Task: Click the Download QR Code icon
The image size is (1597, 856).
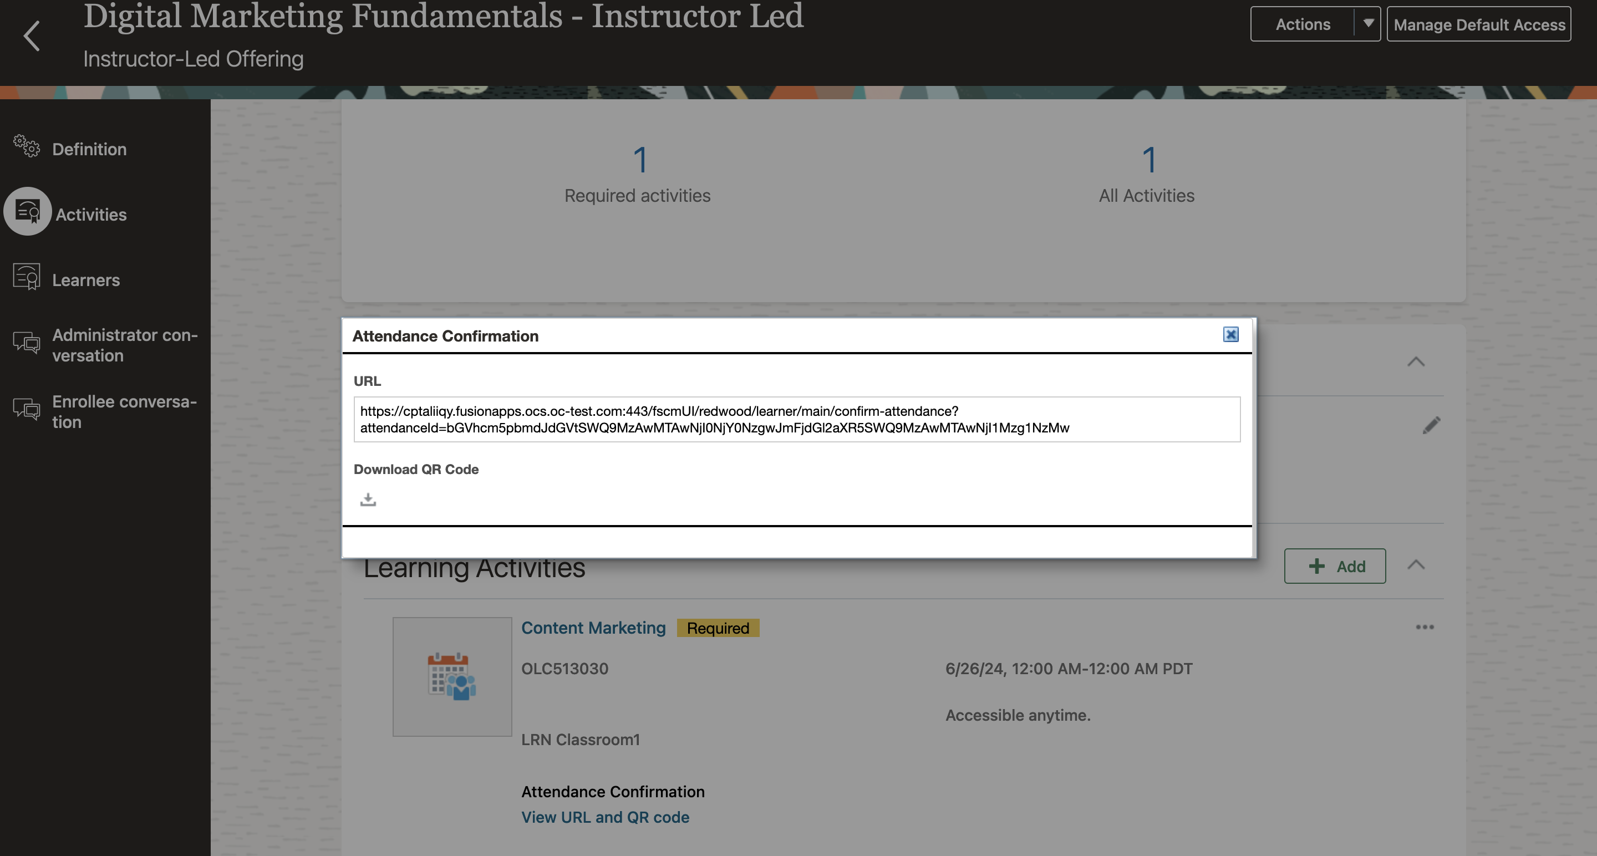Action: coord(368,498)
